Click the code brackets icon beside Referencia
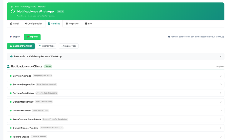This screenshot has height=140, width=225. point(11,56)
